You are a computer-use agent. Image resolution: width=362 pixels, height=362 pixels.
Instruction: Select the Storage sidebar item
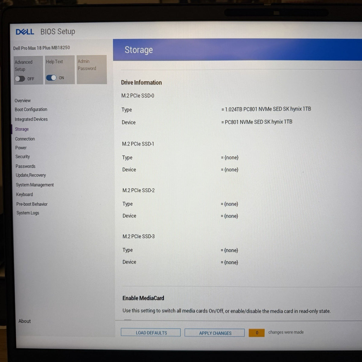22,129
